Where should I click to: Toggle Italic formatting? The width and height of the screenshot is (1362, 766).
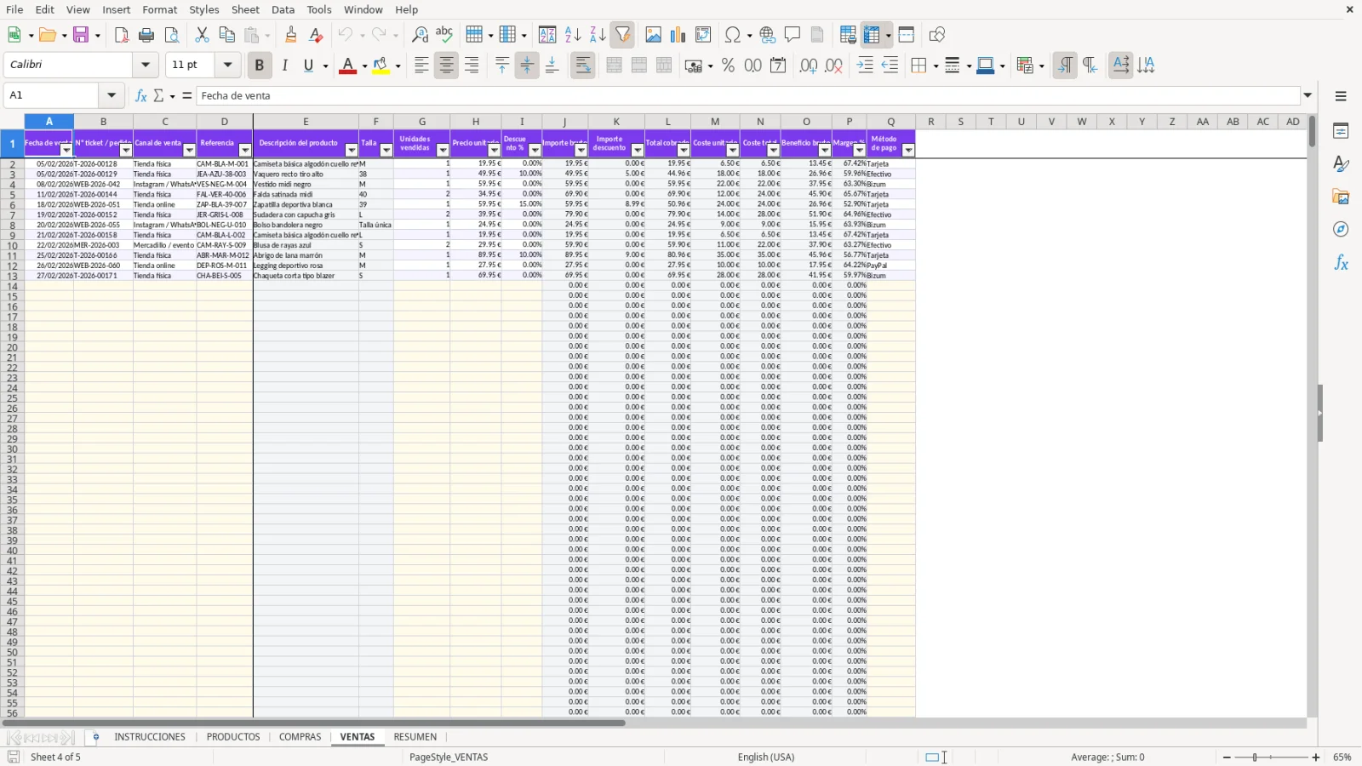pyautogui.click(x=284, y=66)
